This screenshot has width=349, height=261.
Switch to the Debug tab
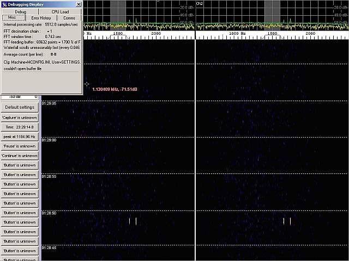coord(20,11)
